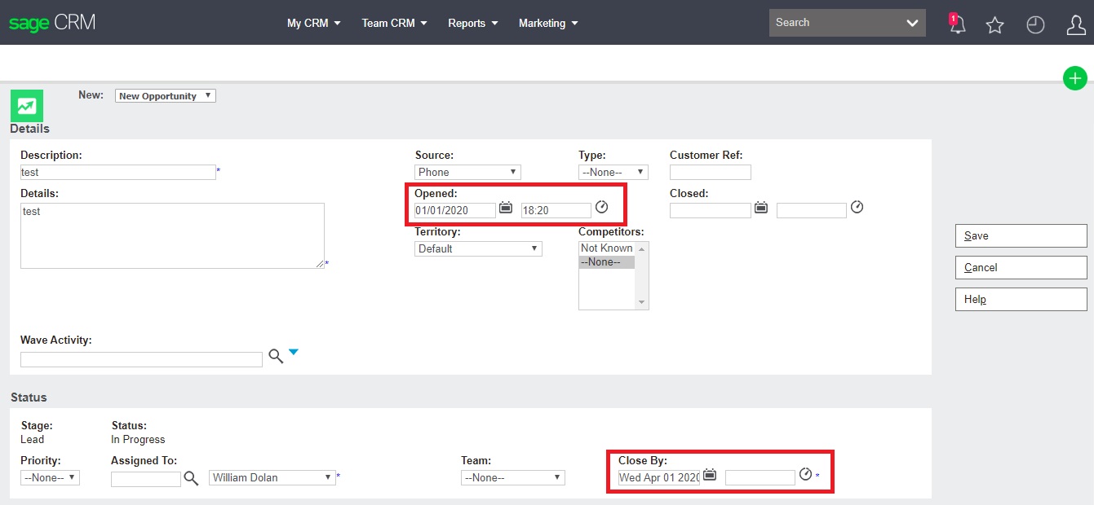Click the Save button
The width and height of the screenshot is (1094, 505).
click(1021, 235)
